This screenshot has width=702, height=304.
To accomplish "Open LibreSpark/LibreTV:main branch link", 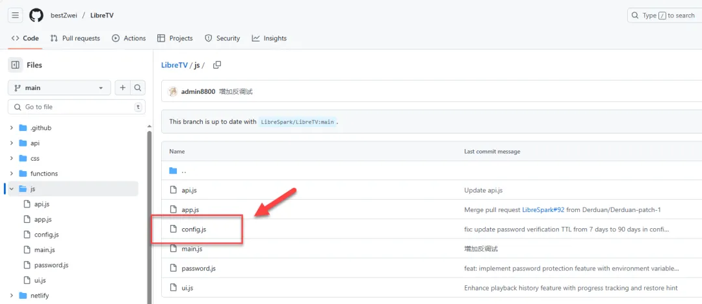I will pyautogui.click(x=297, y=121).
